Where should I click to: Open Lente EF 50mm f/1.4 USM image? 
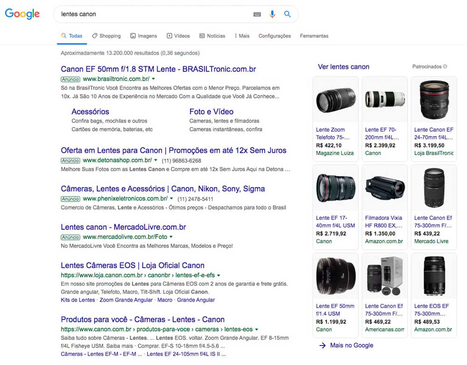tap(336, 276)
